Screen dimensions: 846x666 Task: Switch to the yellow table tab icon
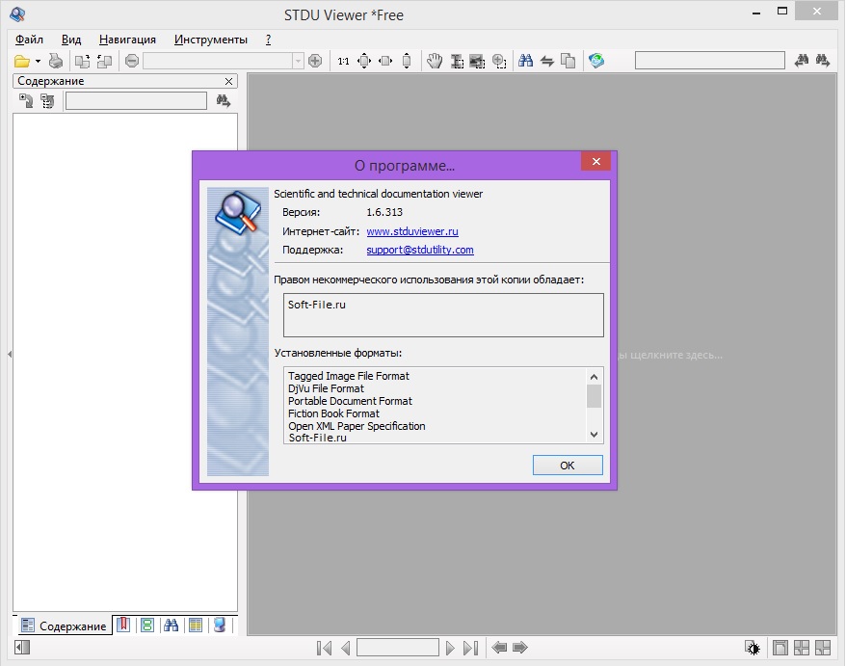[196, 625]
